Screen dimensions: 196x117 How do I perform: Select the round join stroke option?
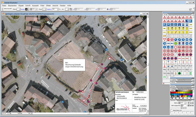coord(191,106)
